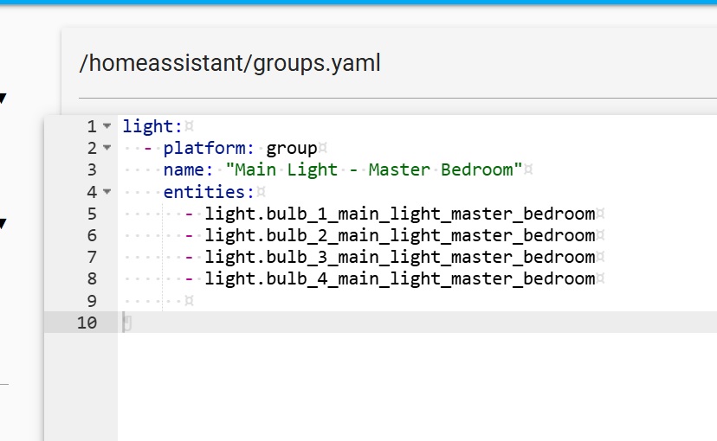The image size is (717, 441).
Task: Collapse the platform block on line 2
Action: click(x=107, y=148)
